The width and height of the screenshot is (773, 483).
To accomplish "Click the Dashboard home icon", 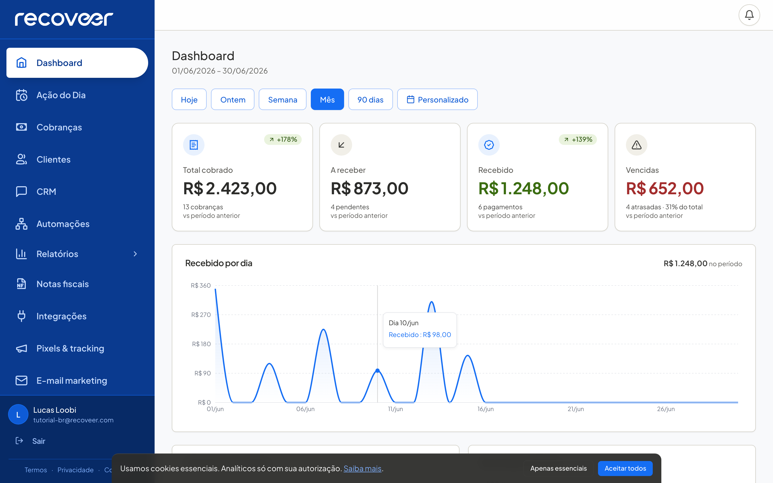I will pyautogui.click(x=21, y=63).
